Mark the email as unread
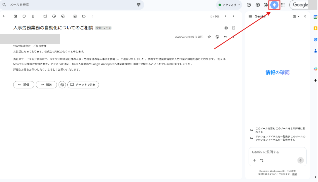The height and width of the screenshot is (182, 318). (45, 16)
